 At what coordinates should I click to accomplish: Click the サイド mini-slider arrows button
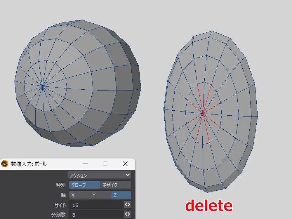coord(127,205)
